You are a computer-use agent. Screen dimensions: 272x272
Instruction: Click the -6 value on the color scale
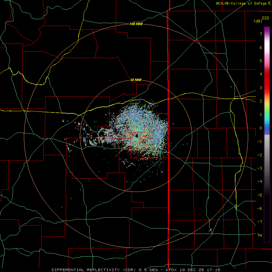pos(260,209)
